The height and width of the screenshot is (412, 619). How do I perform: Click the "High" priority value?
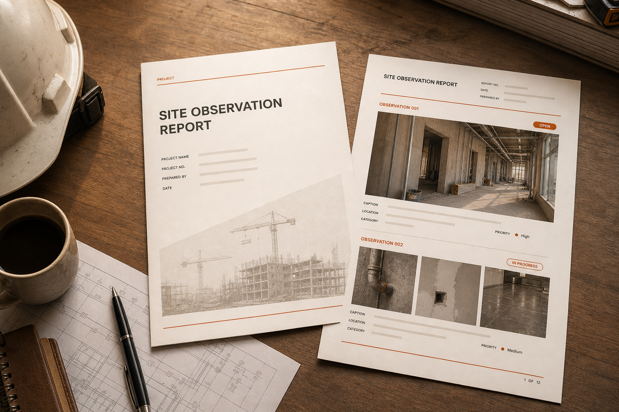pos(525,236)
